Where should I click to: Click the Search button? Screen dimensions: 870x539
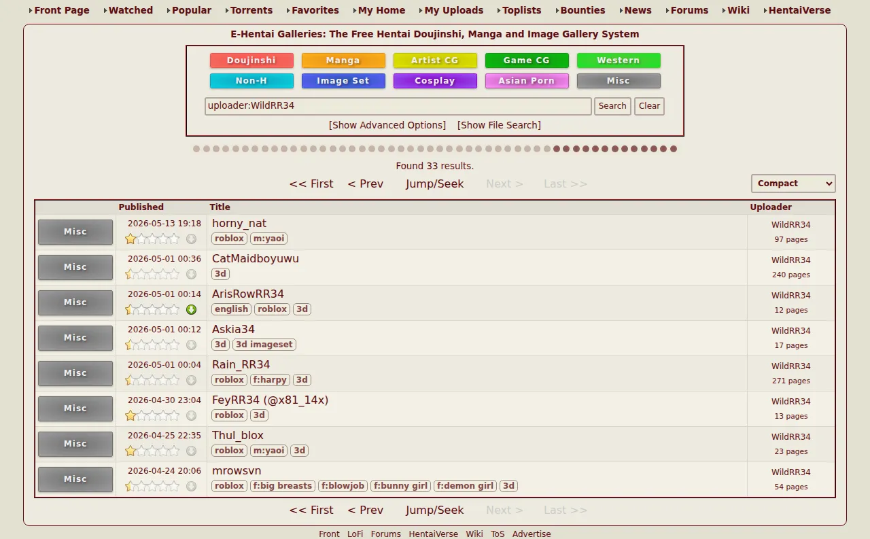[x=612, y=106]
